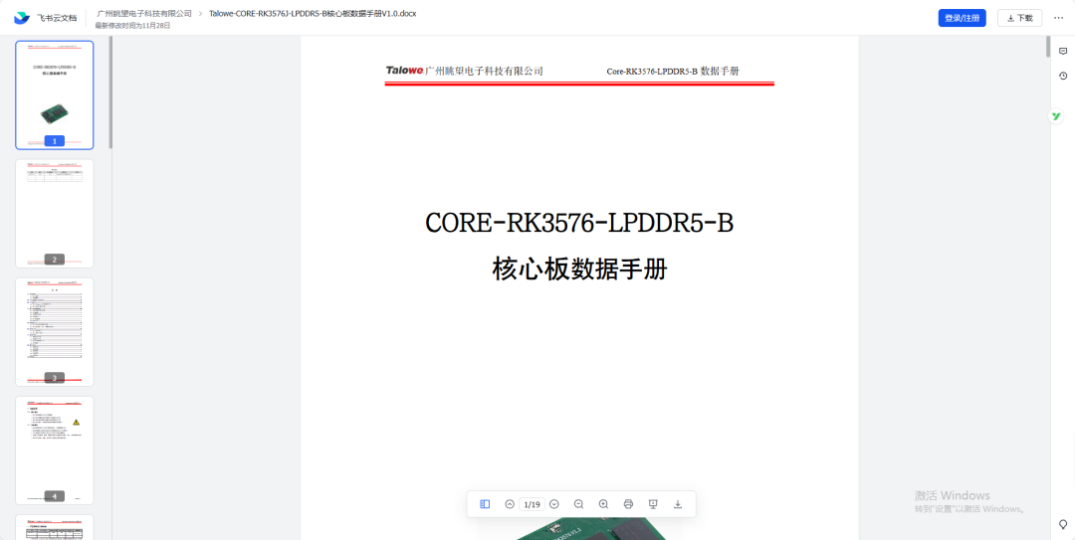Select page 2 thumbnail
Image resolution: width=1075 pixels, height=540 pixels.
[x=55, y=214]
